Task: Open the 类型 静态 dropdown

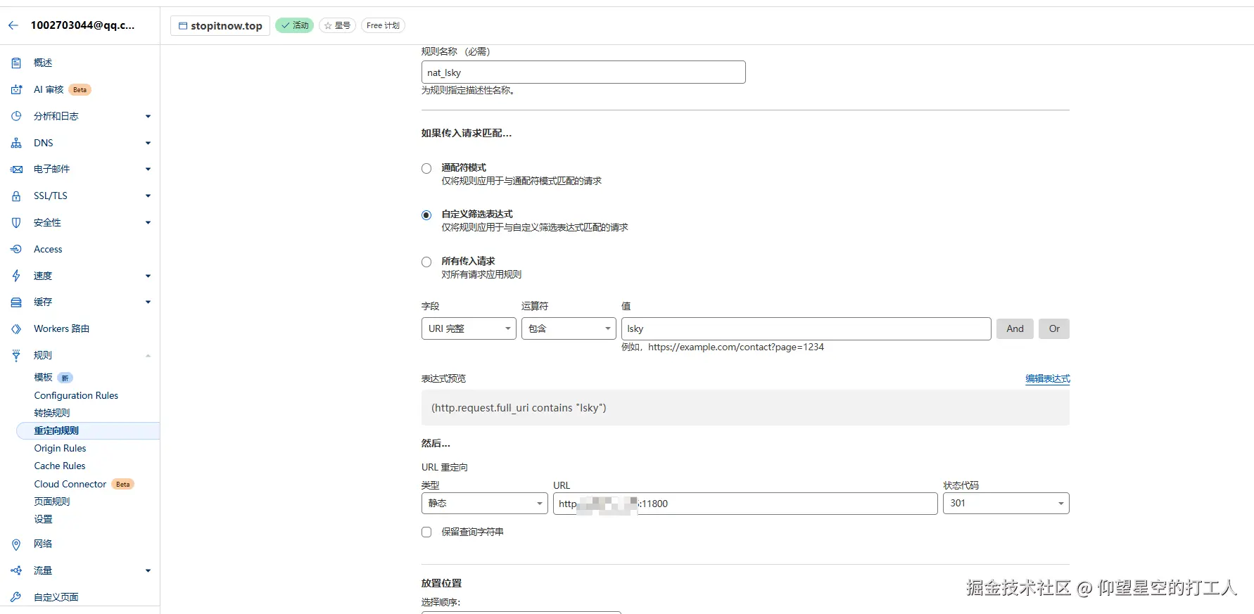Action: pyautogui.click(x=484, y=503)
